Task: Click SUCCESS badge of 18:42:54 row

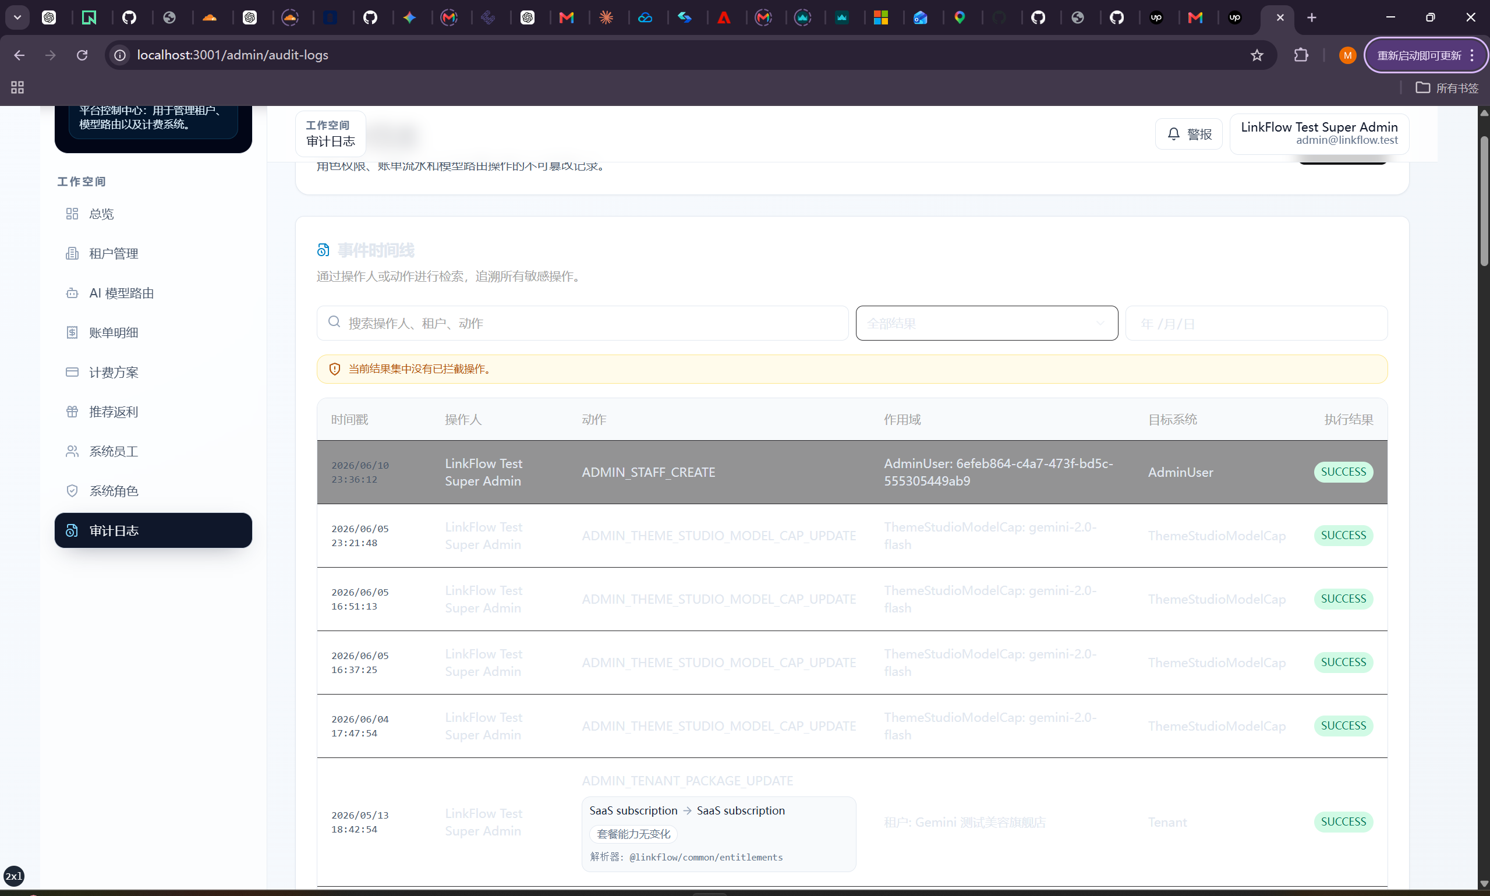Action: 1343,821
